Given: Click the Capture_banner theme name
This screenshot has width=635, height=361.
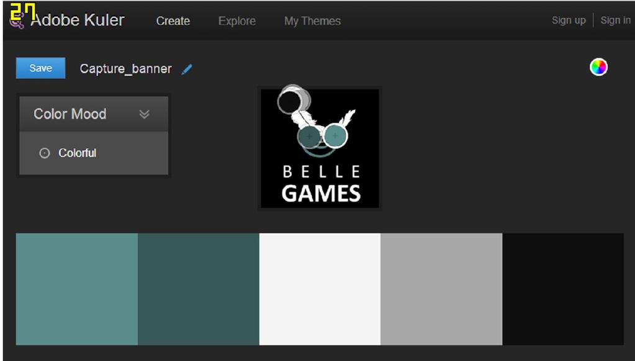Looking at the screenshot, I should pos(125,69).
